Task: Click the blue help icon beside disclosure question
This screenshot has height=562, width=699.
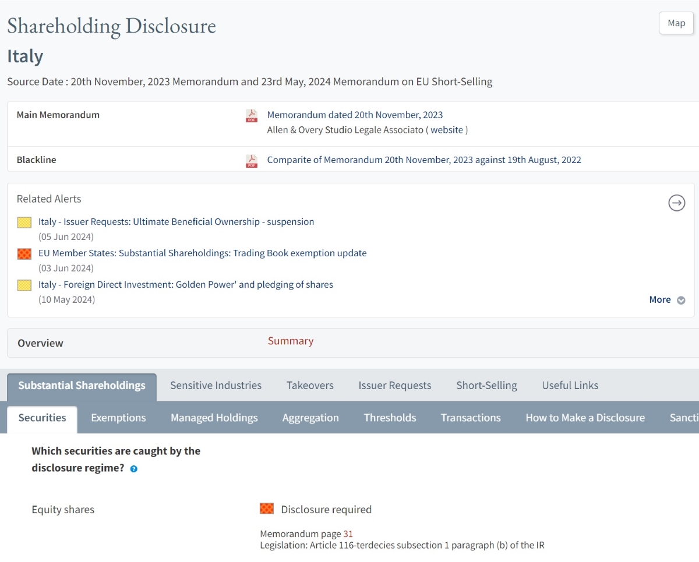Action: [x=134, y=469]
